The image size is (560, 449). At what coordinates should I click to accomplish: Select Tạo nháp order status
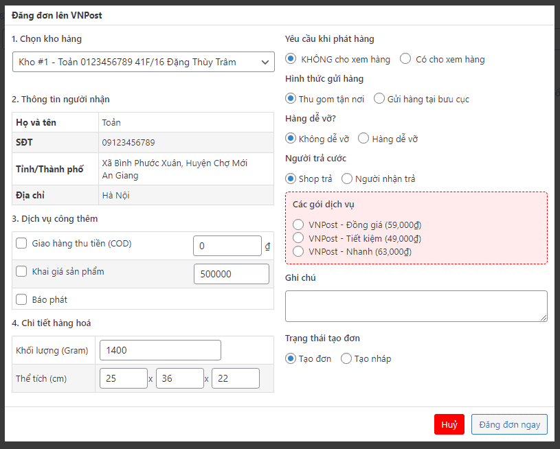pos(346,358)
